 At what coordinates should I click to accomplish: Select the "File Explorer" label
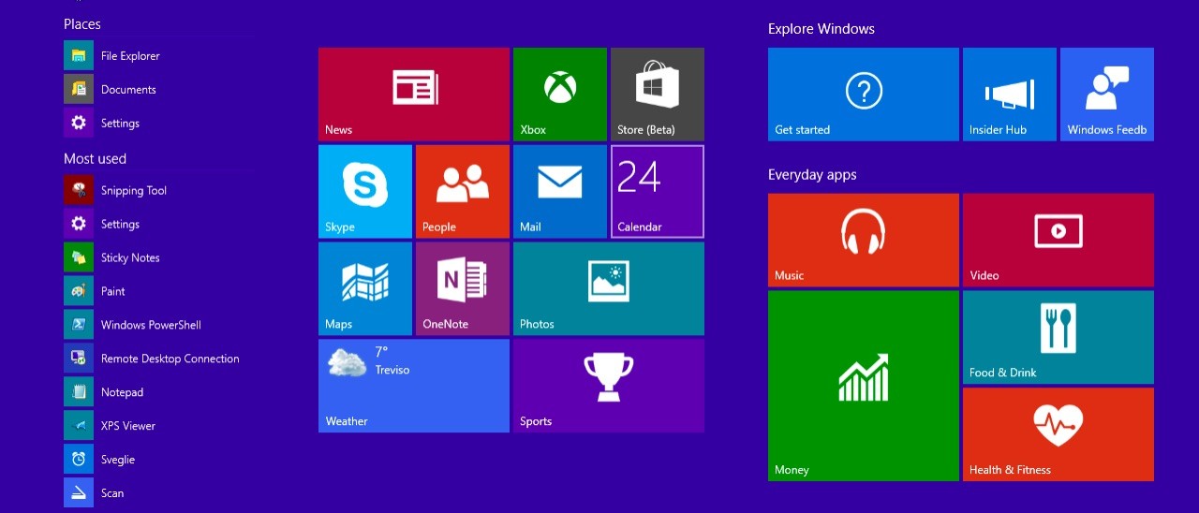[130, 56]
